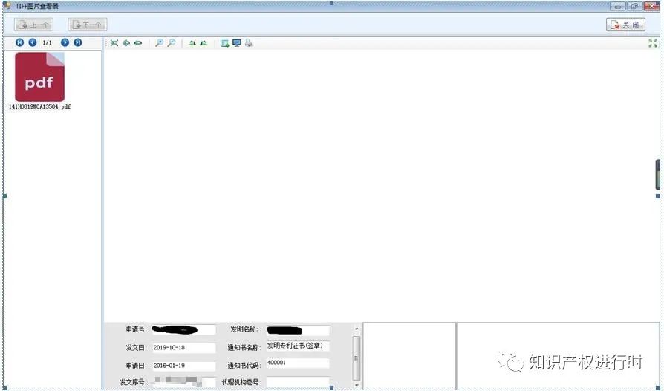Click the info panel vertical scrollbar thumb
This screenshot has height=391, width=664.
pos(357,358)
